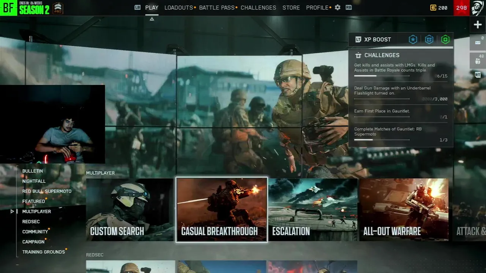Go to the Challenges tab
The height and width of the screenshot is (273, 486).
click(258, 8)
